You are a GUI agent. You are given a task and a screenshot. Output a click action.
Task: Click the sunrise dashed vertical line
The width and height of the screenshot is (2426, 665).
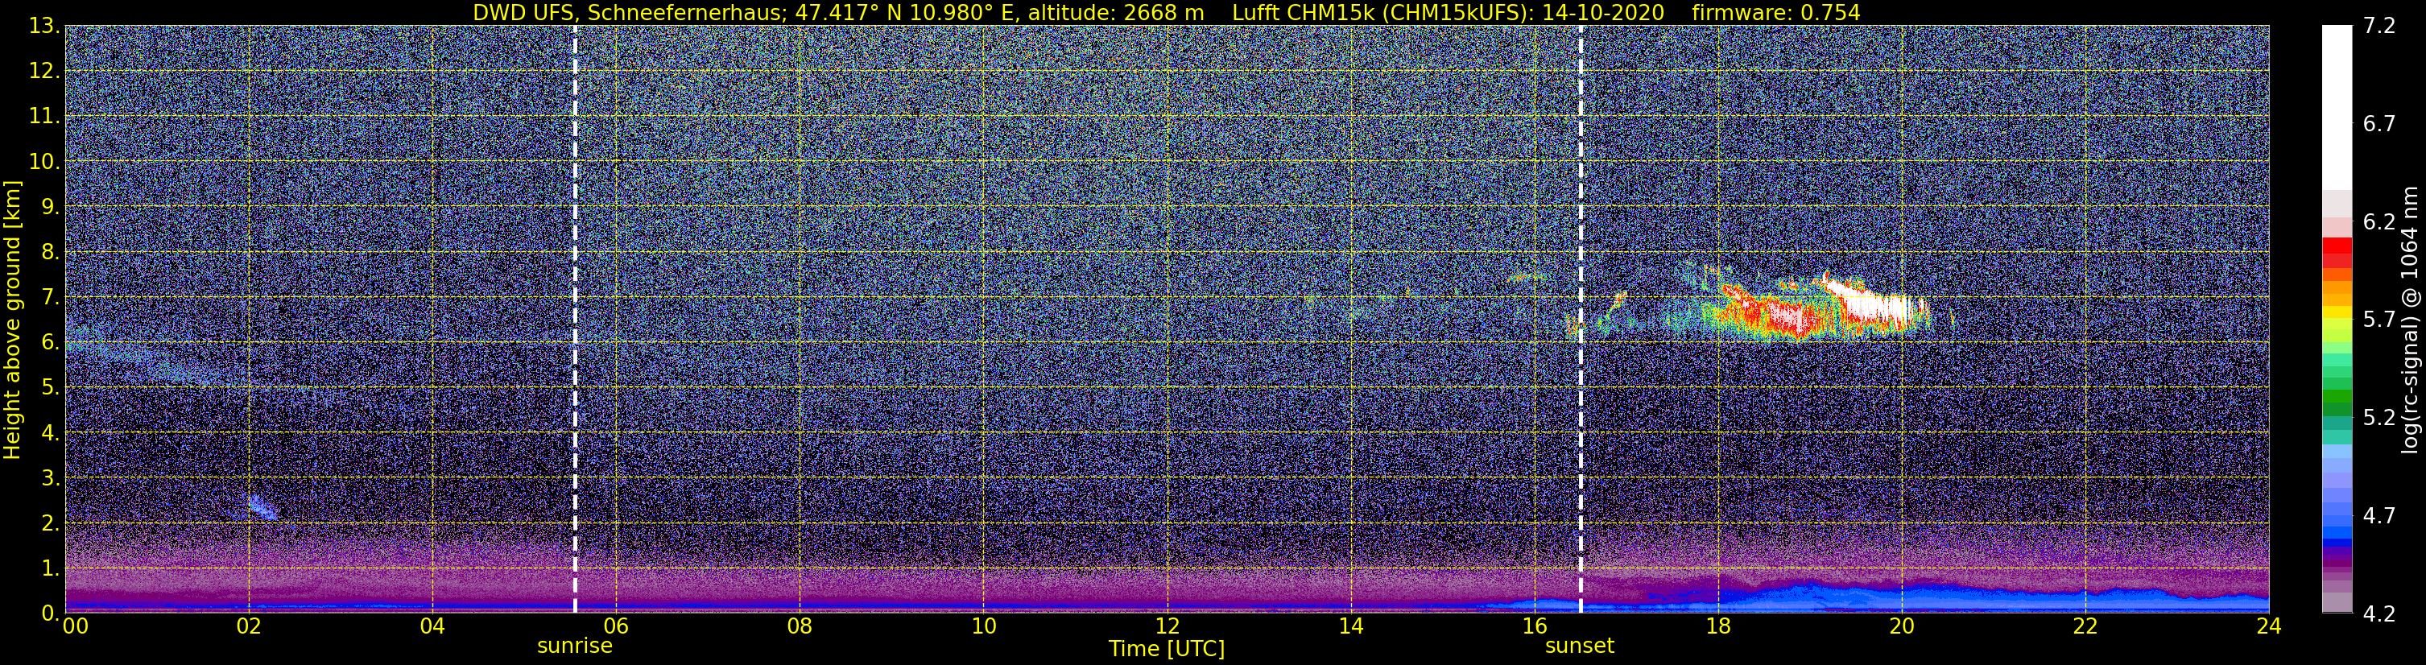click(574, 320)
